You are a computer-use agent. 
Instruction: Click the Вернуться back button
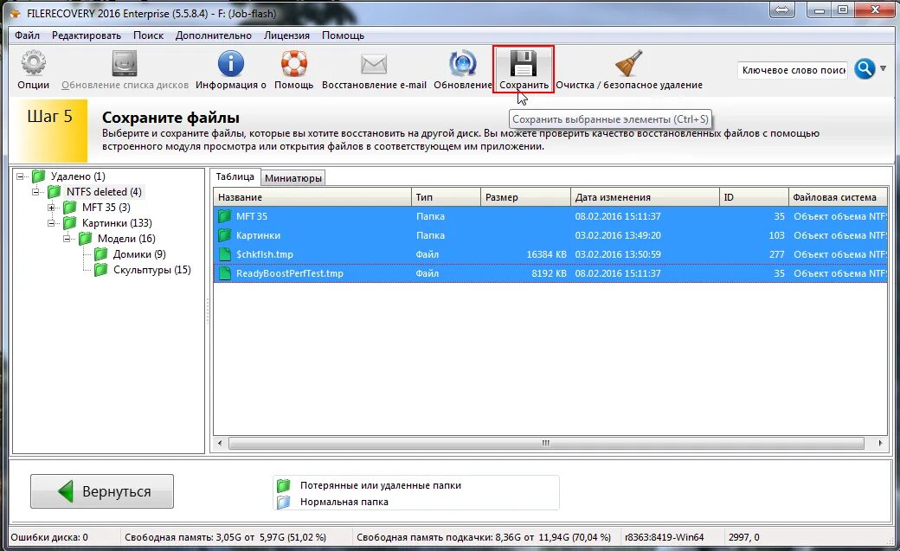[x=102, y=491]
